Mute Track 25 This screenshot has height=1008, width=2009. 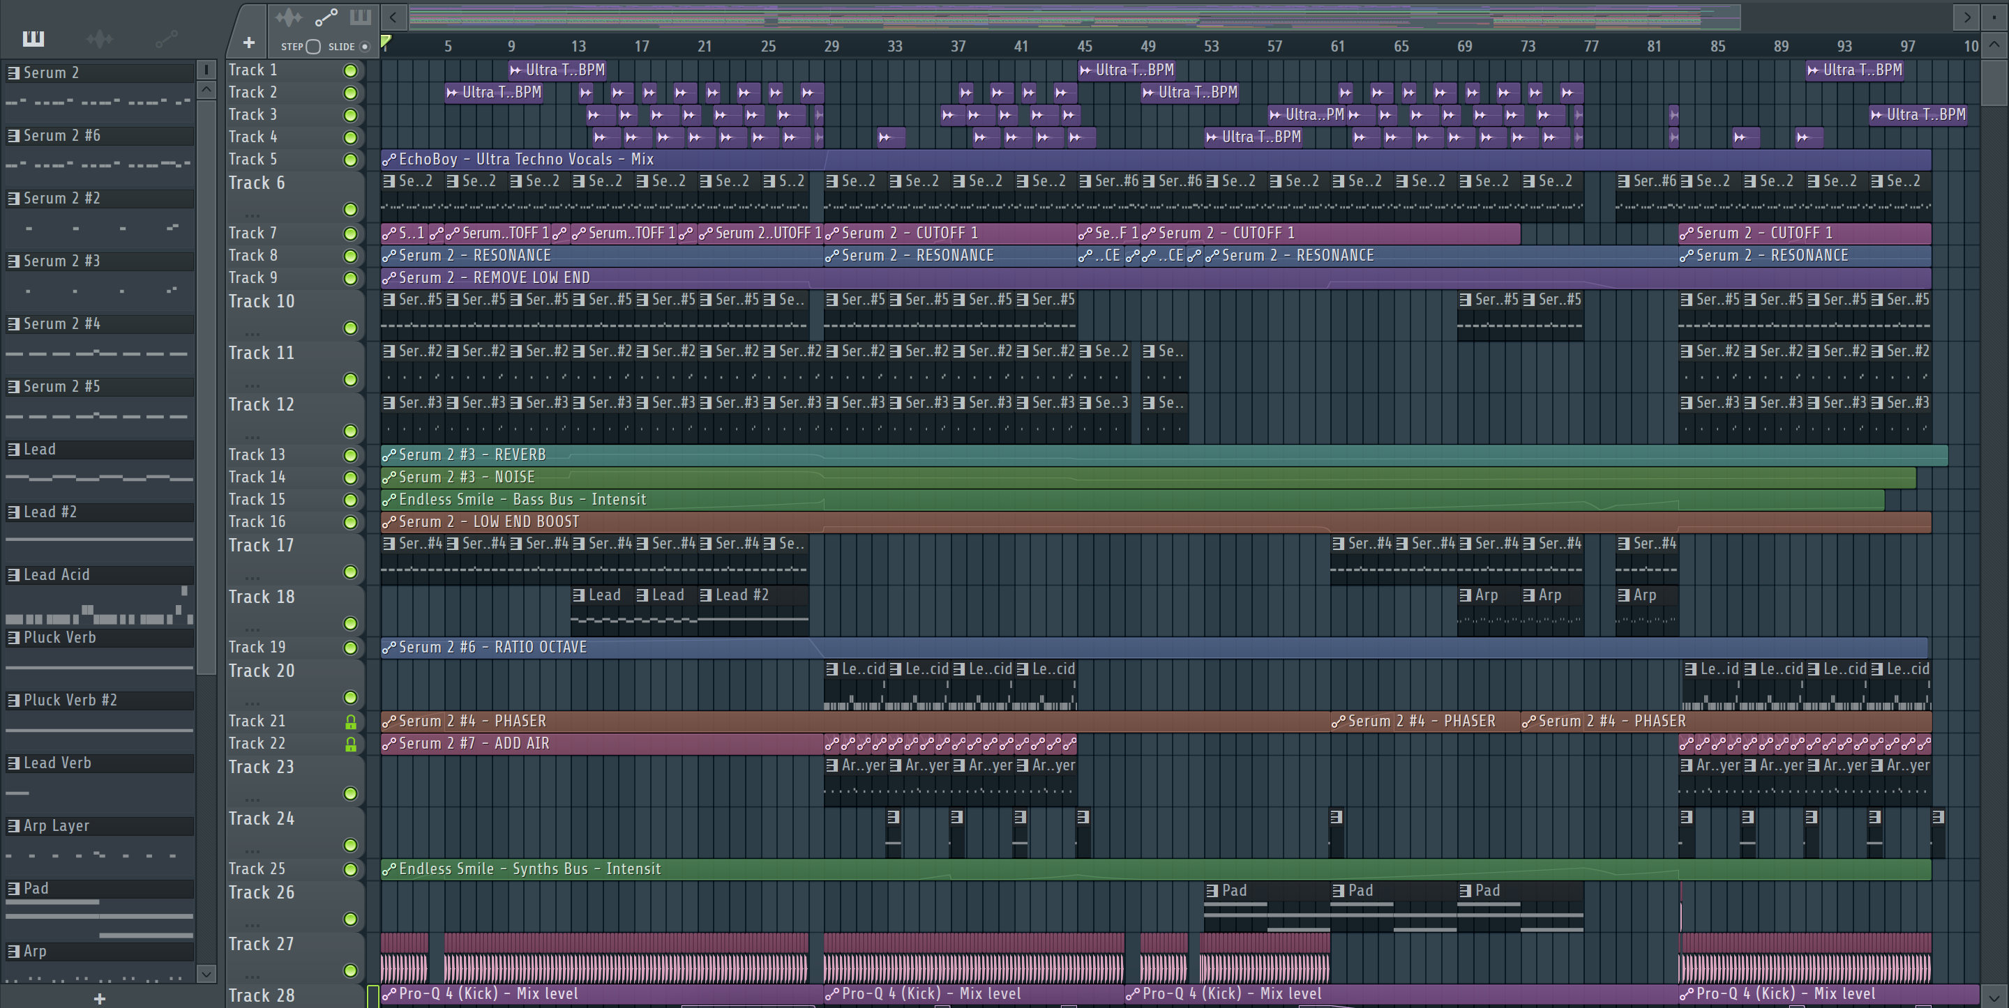(x=351, y=869)
